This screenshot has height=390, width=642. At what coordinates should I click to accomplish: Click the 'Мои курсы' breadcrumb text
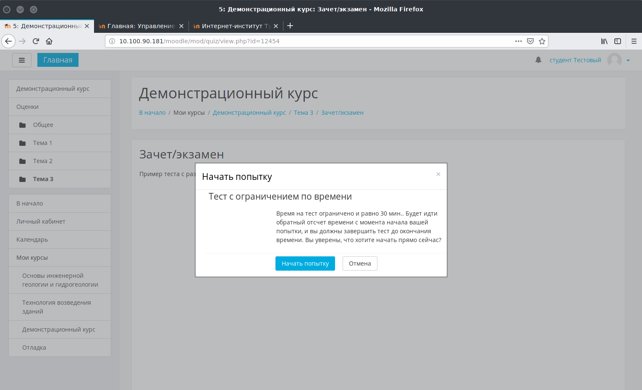(x=189, y=113)
